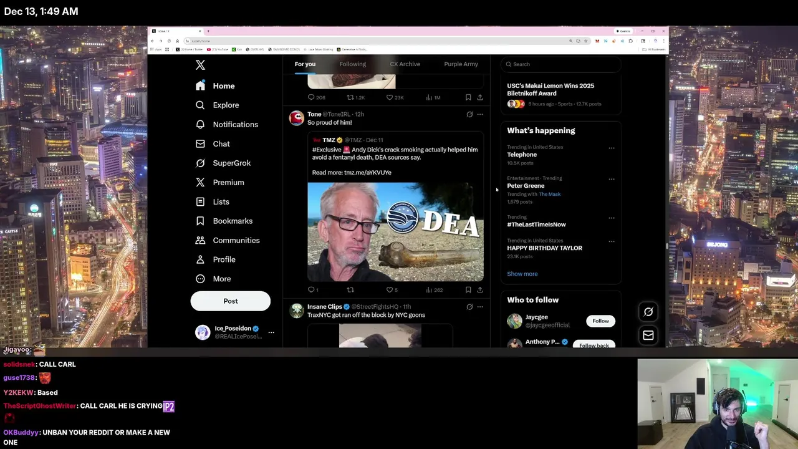Open new browser tab plus button
This screenshot has height=449, width=798.
[208, 31]
